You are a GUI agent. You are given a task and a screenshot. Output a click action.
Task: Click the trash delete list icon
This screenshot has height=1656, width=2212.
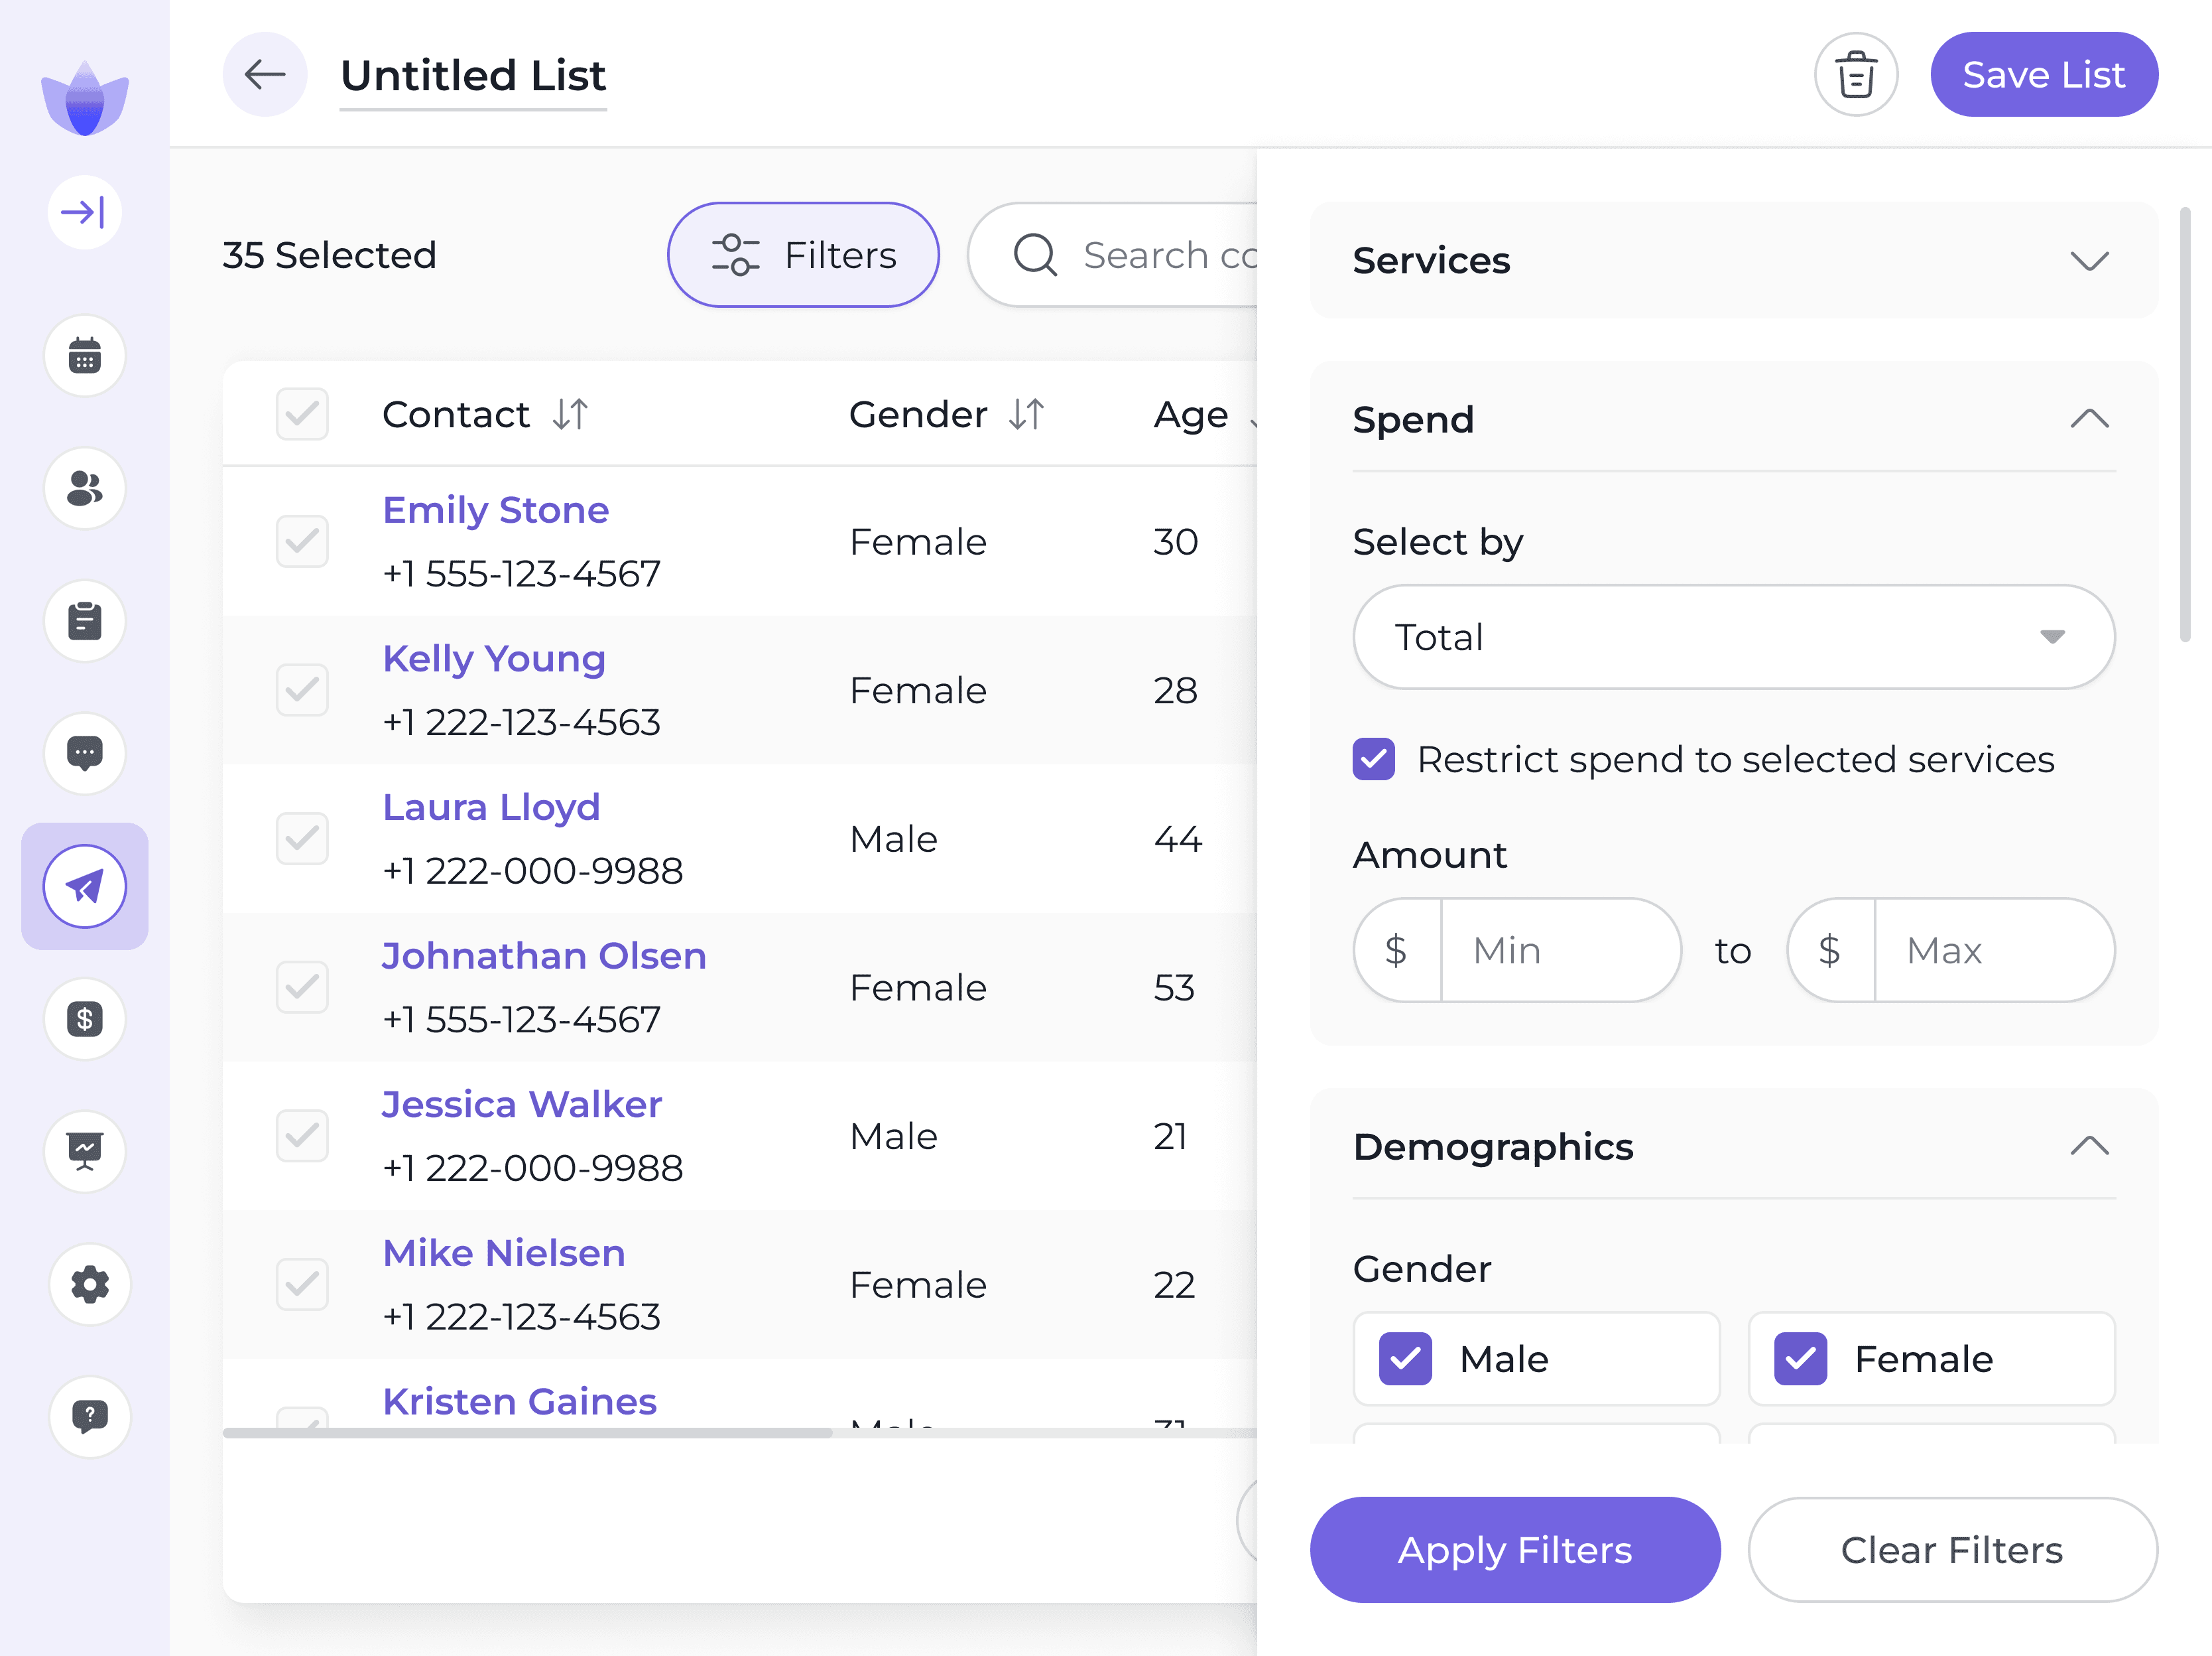coord(1855,75)
